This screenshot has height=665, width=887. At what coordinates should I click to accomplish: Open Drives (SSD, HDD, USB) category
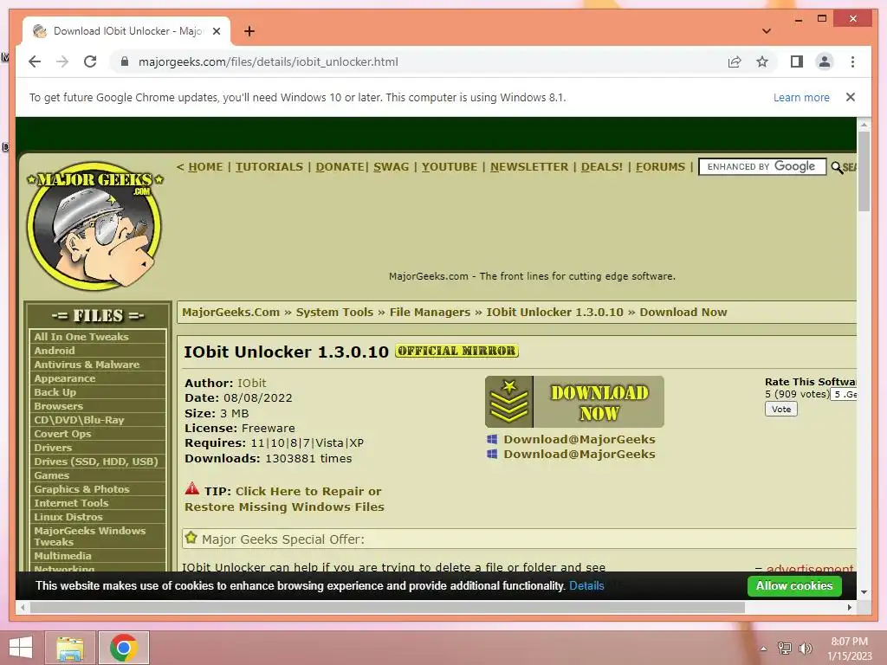[x=97, y=462]
